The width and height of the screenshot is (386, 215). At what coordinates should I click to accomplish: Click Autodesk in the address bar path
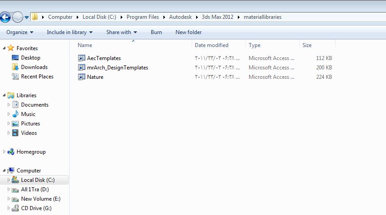(180, 17)
